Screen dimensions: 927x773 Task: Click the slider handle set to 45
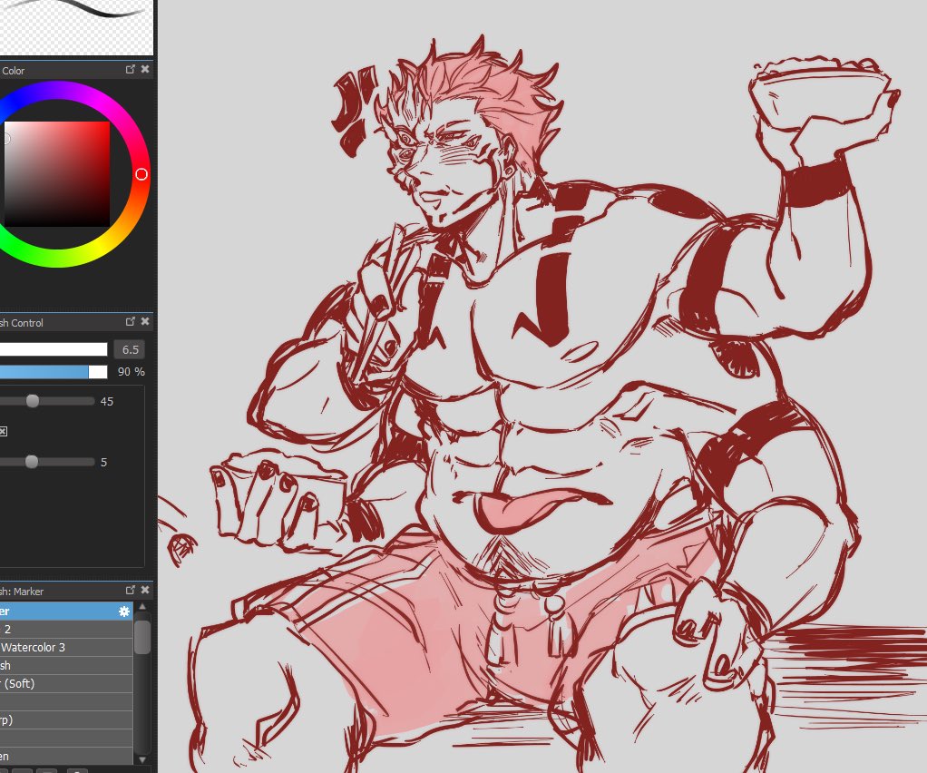coord(33,401)
